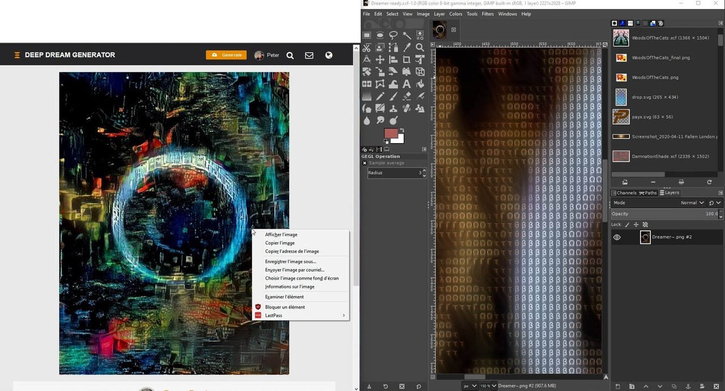Screen dimensions: 725x391
Task: Toggle lock alpha channel checkerboard icon
Action: tap(645, 225)
